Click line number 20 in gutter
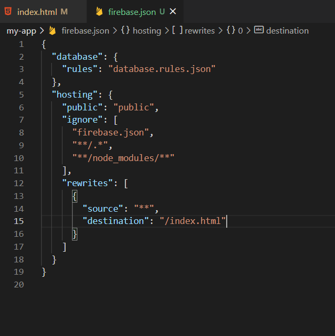 [x=19, y=285]
